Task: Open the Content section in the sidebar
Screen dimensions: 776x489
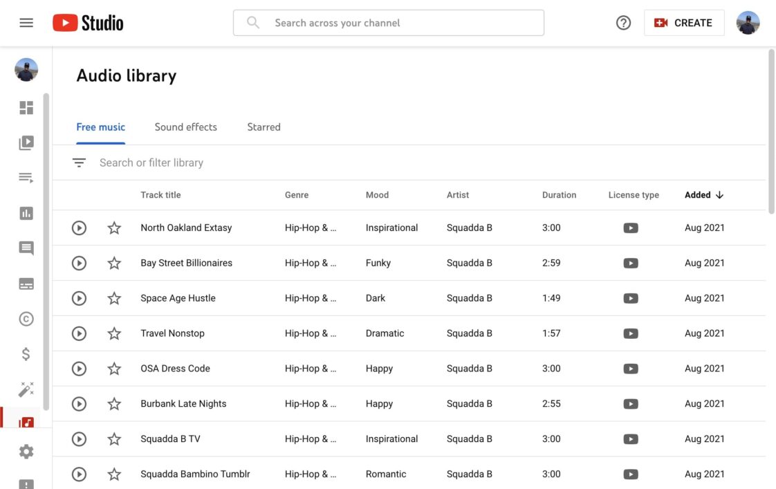Action: [x=26, y=142]
